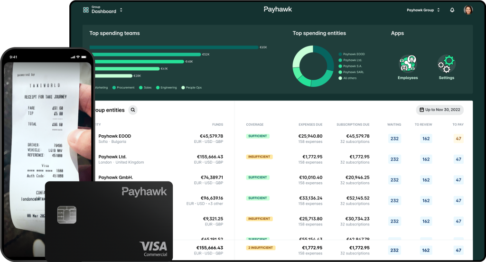
Task: Click the €65K top spending bar
Action: tap(174, 47)
